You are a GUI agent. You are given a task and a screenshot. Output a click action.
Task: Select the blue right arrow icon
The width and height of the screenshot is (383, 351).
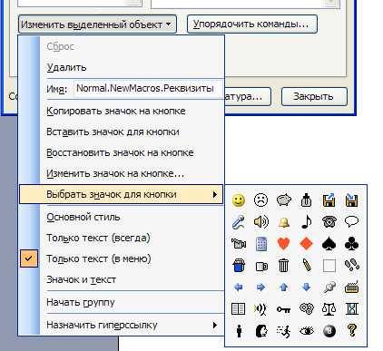260,287
